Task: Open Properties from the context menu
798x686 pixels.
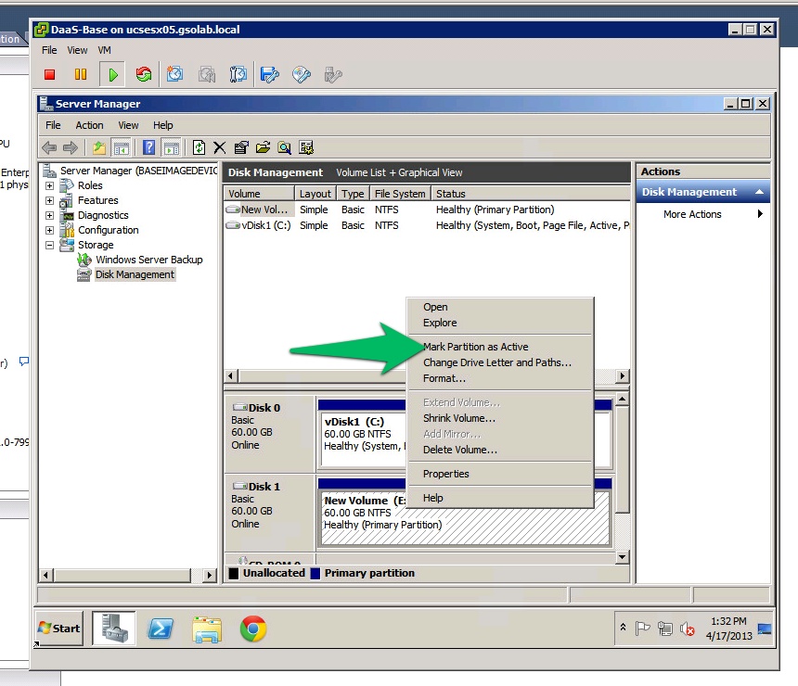Action: 500,474
